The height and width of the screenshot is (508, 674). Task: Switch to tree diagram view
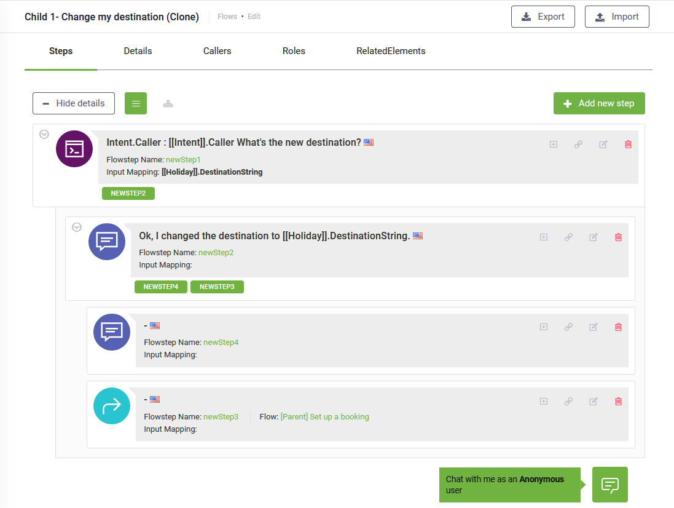168,103
